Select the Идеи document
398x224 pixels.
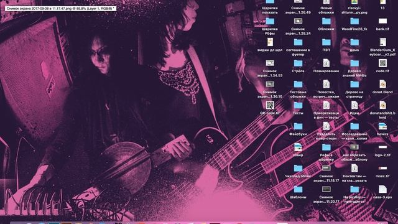tap(354, 105)
